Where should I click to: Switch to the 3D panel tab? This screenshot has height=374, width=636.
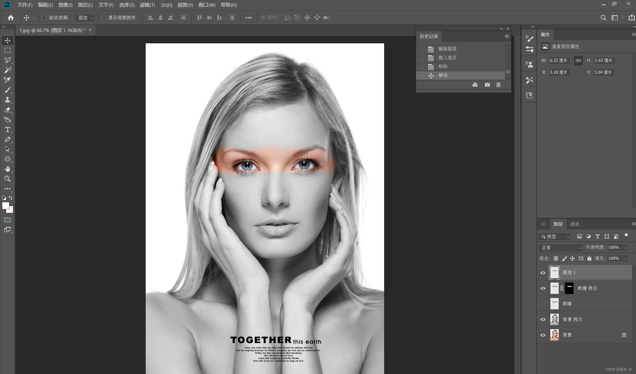pyautogui.click(x=543, y=224)
